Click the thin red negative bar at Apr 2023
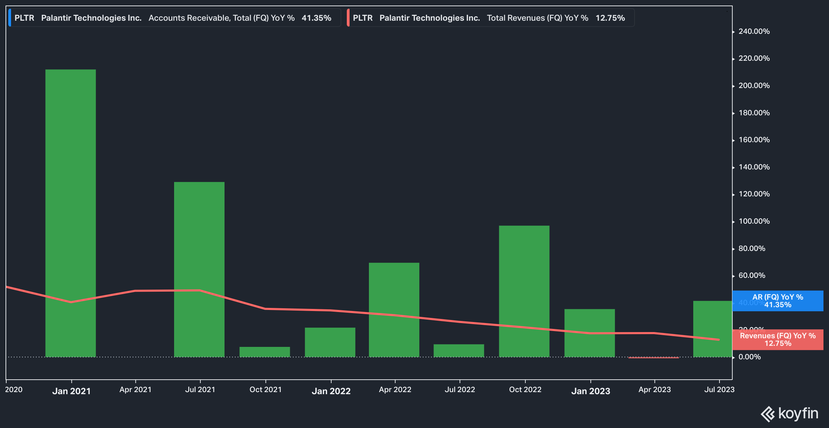829x428 pixels. 654,358
